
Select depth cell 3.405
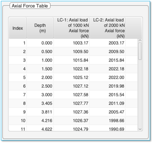click(x=40, y=103)
